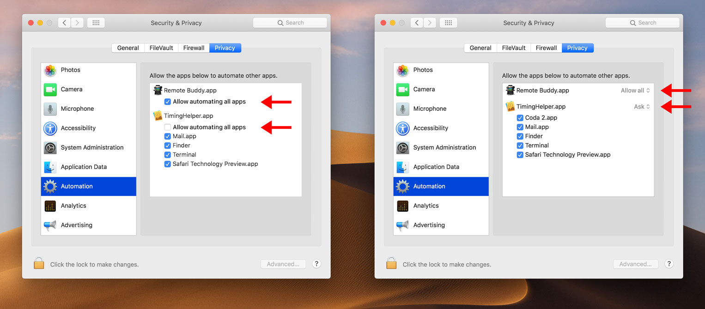Click the Search field in left window

point(290,23)
